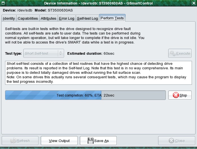Open the window menu icon in title bar

[x=3, y=3]
